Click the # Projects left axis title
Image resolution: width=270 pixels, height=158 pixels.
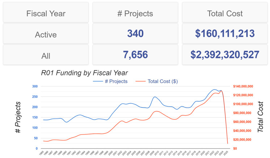coord(18,117)
